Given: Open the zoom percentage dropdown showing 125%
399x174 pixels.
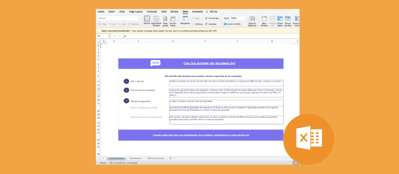Looking at the screenshot, I should click(x=246, y=18).
